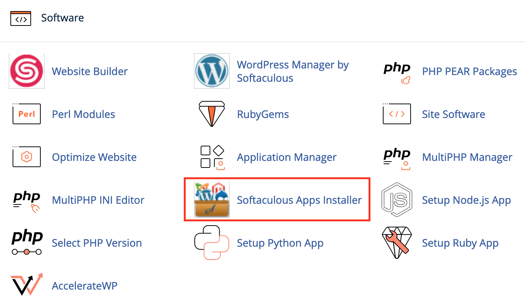Open the WordPress Manager logo icon
Image resolution: width=525 pixels, height=301 pixels.
[x=212, y=71]
